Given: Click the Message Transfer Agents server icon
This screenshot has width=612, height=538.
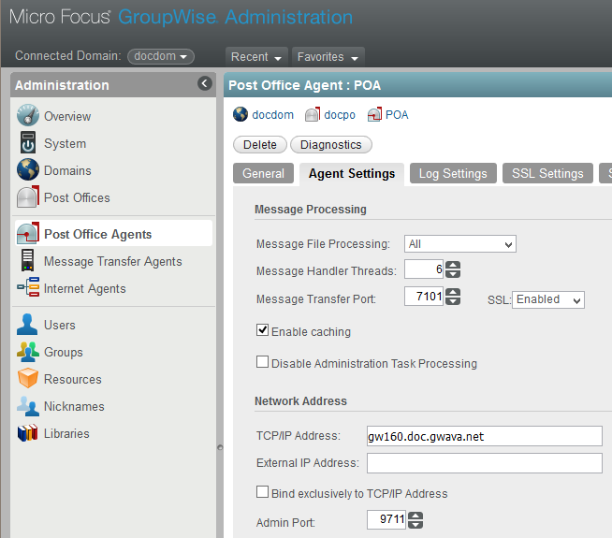Looking at the screenshot, I should [x=28, y=261].
